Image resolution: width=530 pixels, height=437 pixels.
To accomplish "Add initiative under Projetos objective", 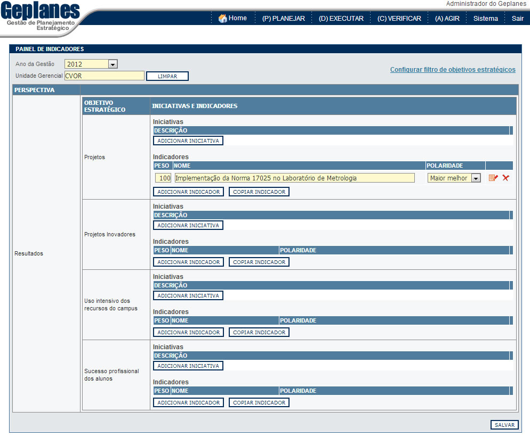I will click(x=188, y=141).
